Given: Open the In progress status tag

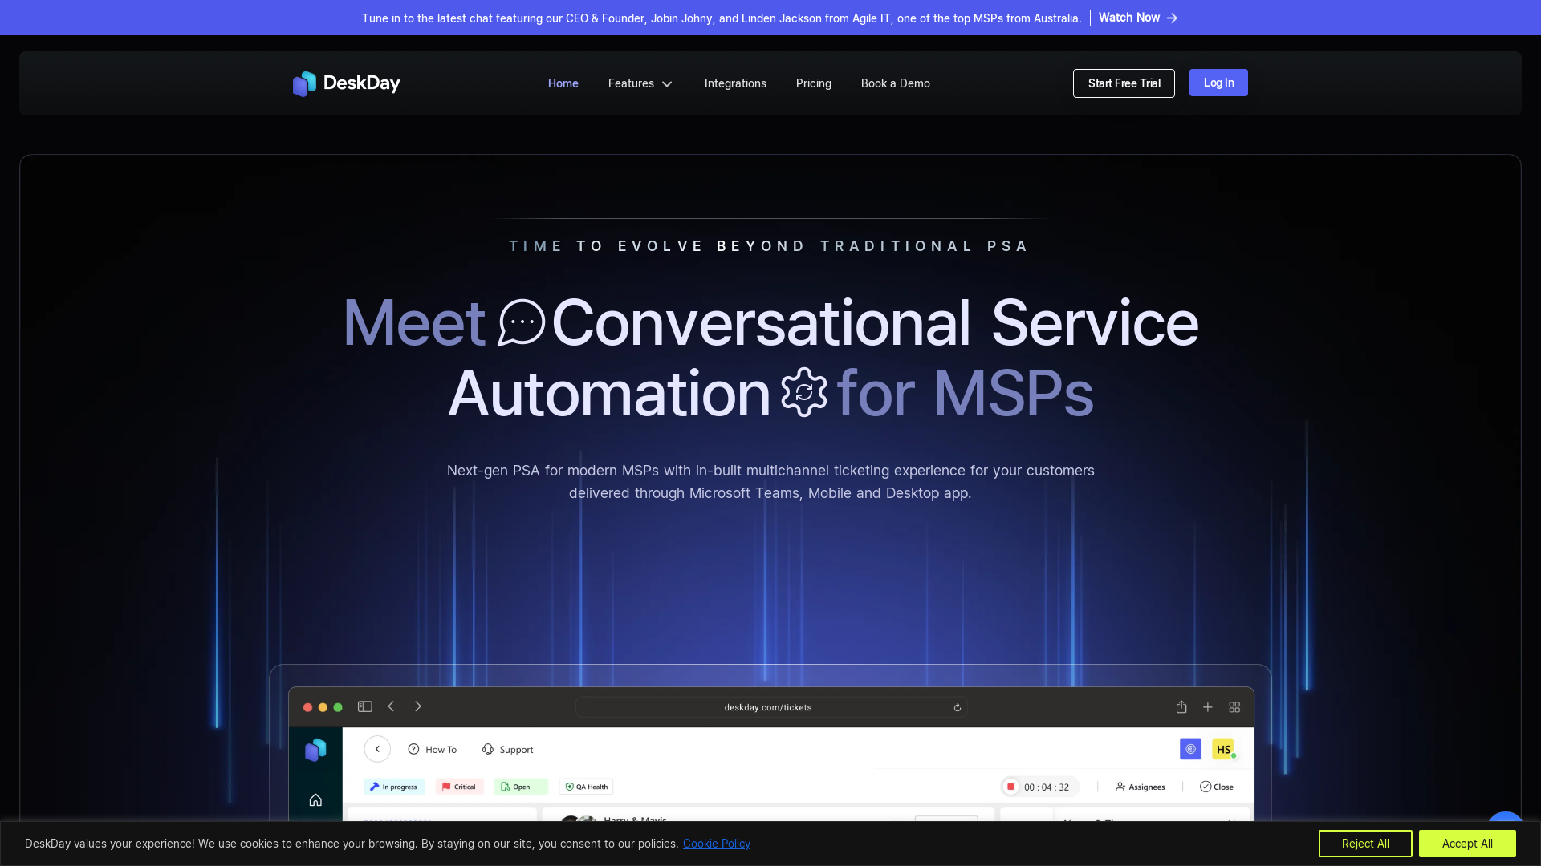Looking at the screenshot, I should (x=394, y=787).
